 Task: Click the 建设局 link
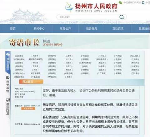click(52, 70)
